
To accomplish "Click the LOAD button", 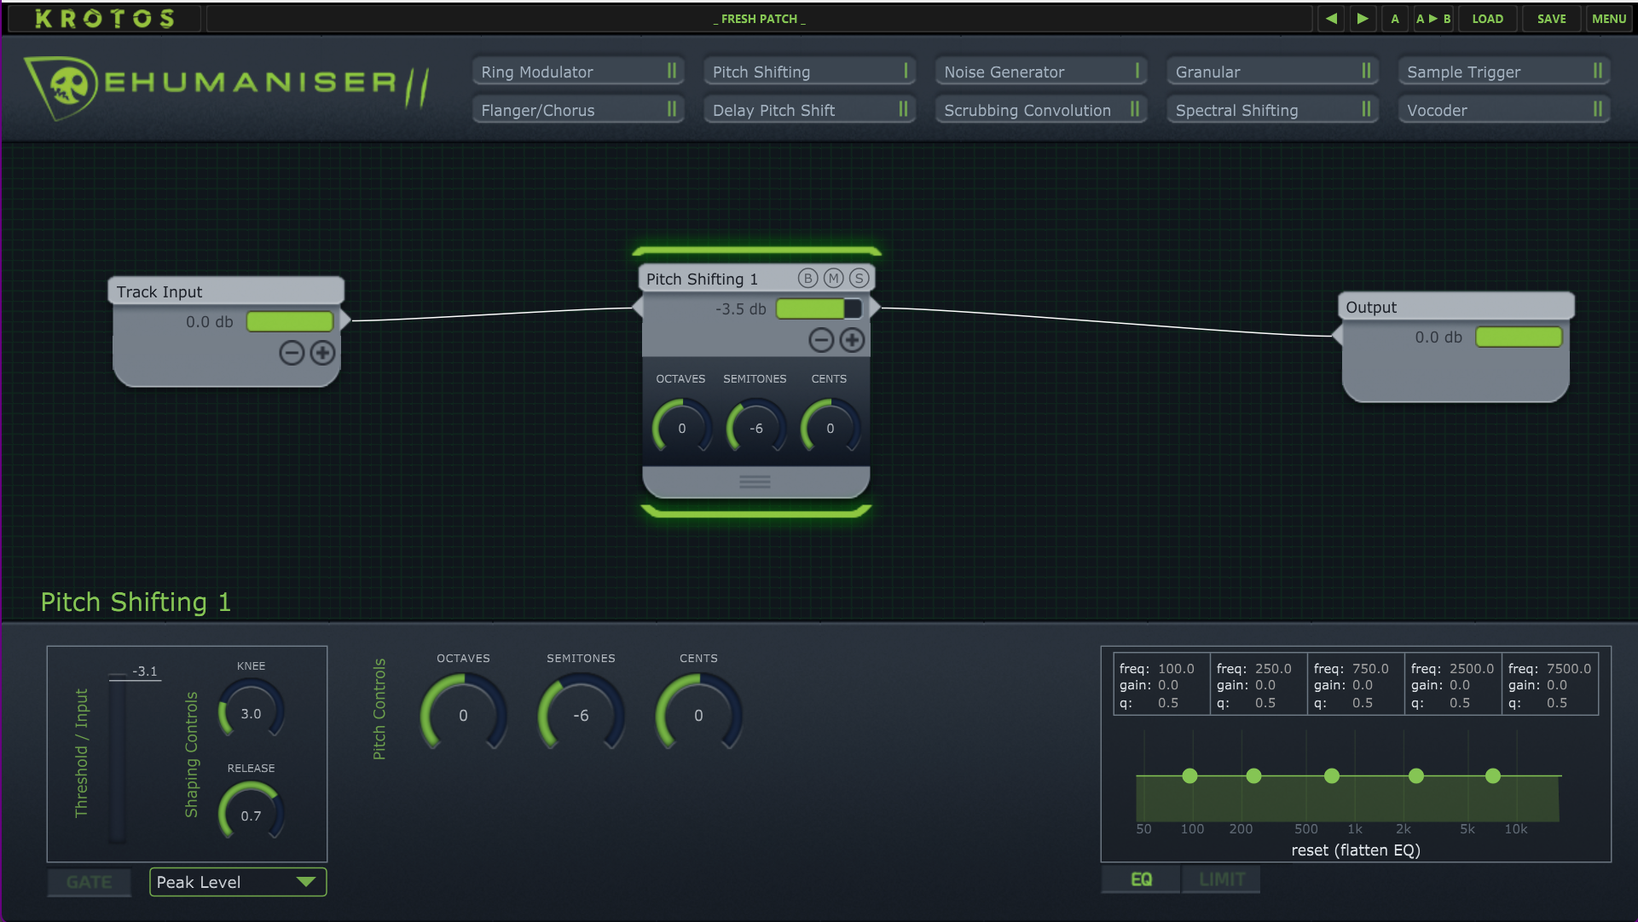I will 1487,18.
